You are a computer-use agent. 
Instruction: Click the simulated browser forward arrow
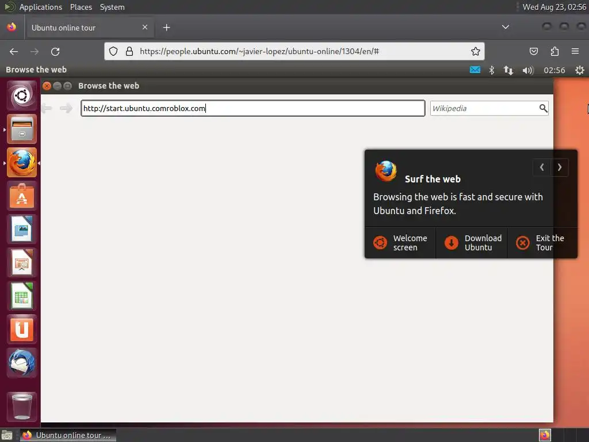(66, 108)
